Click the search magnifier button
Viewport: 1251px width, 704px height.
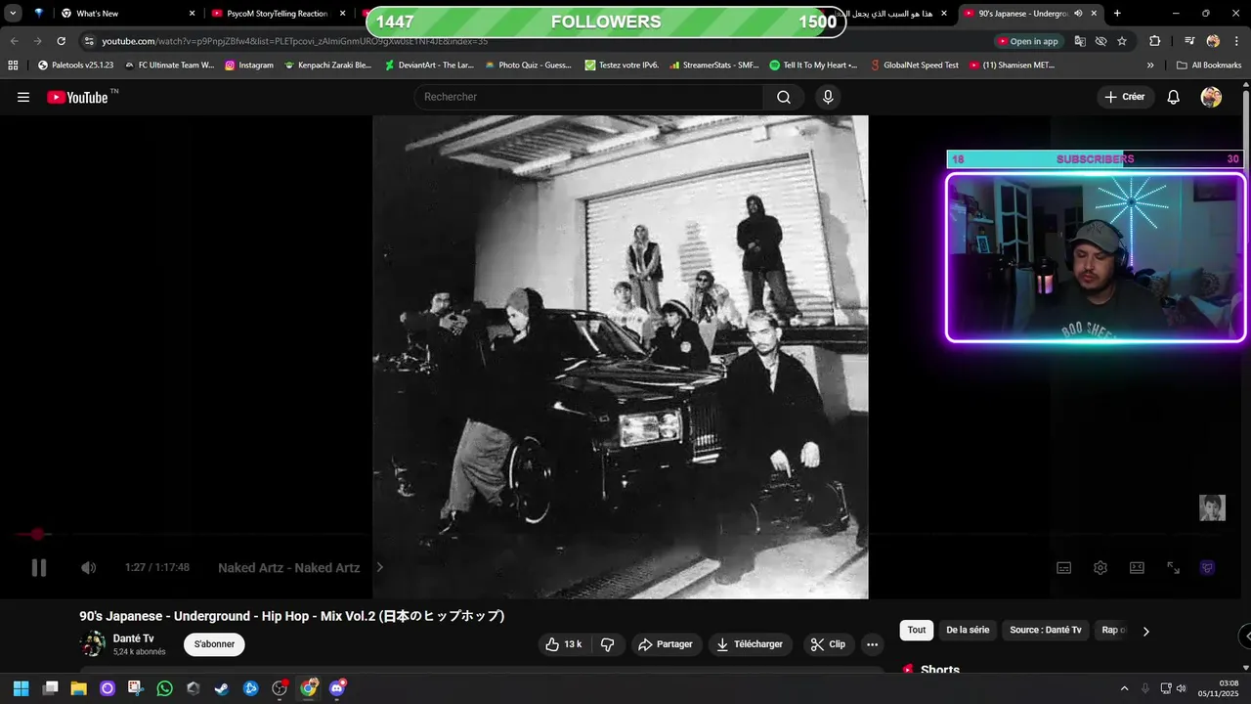point(784,97)
